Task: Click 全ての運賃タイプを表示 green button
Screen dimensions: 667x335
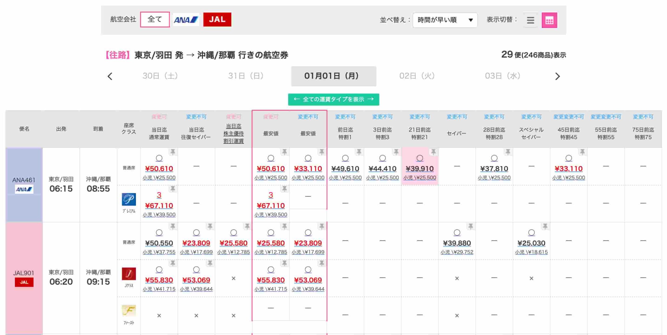Action: pos(333,99)
